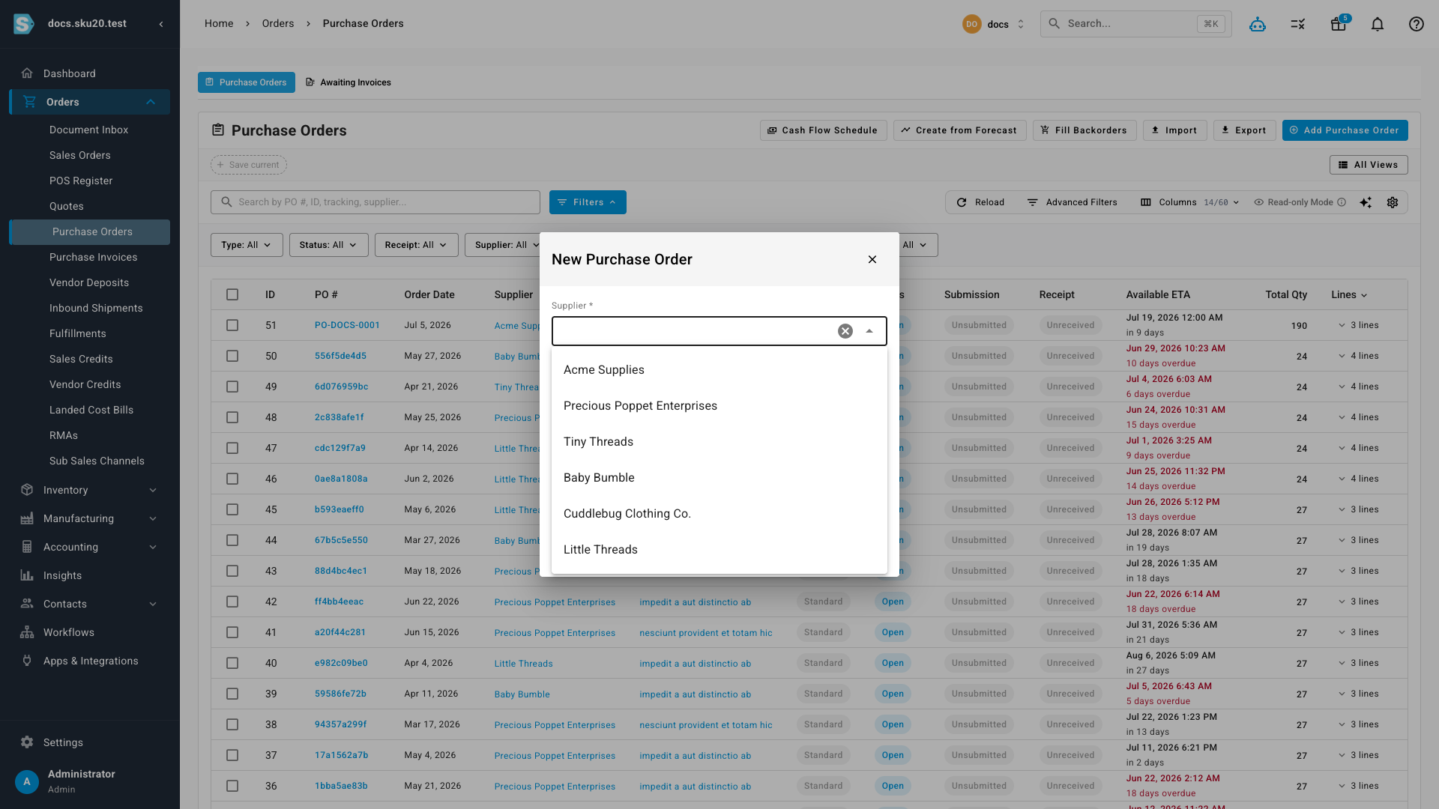Open Cash Flow Schedule
The width and height of the screenshot is (1439, 809).
click(823, 130)
